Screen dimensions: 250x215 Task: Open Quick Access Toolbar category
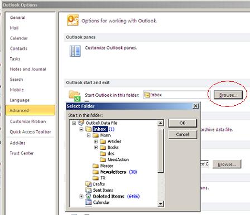point(30,132)
